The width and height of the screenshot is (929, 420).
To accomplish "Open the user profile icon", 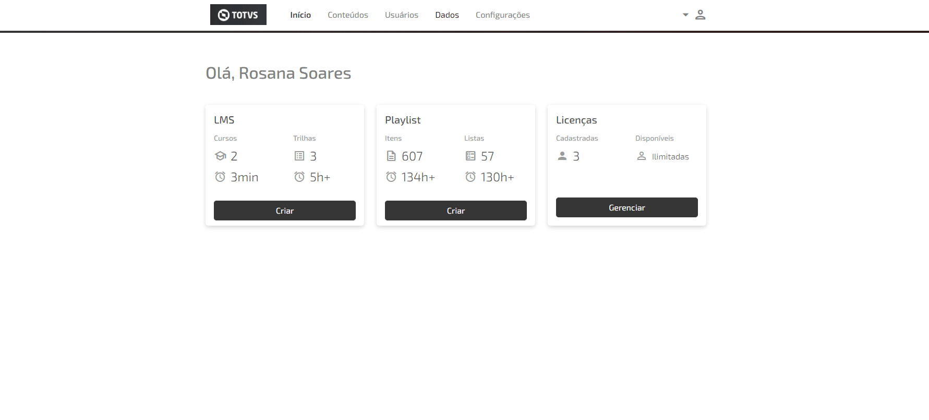I will [701, 15].
